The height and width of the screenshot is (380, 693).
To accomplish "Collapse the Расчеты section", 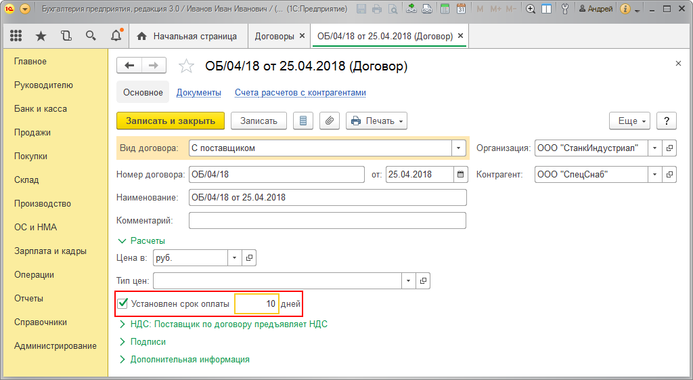I will pos(141,240).
